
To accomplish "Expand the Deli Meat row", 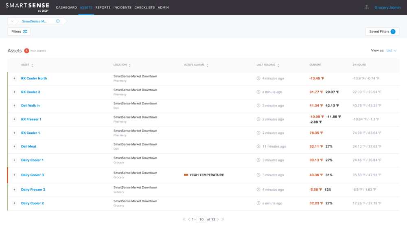I will pyautogui.click(x=14, y=146).
